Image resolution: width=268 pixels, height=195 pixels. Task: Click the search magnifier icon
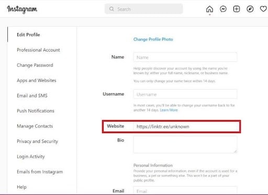(111, 9)
